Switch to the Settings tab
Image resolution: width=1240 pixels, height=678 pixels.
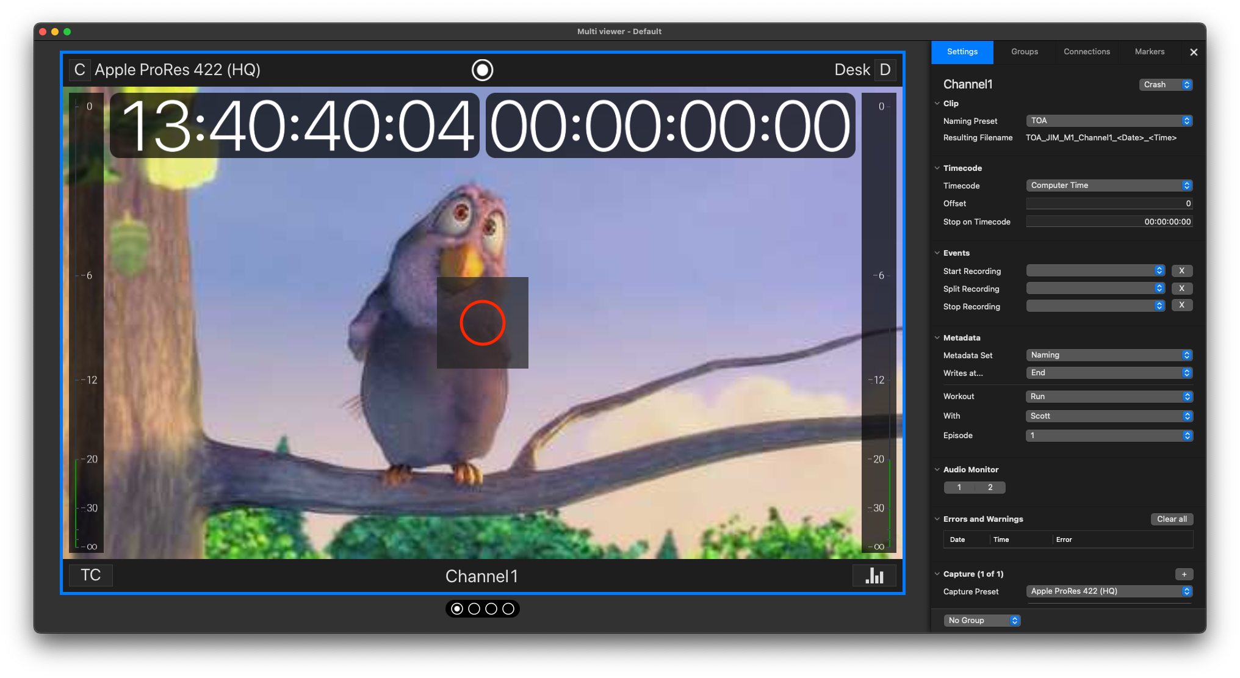(x=962, y=52)
